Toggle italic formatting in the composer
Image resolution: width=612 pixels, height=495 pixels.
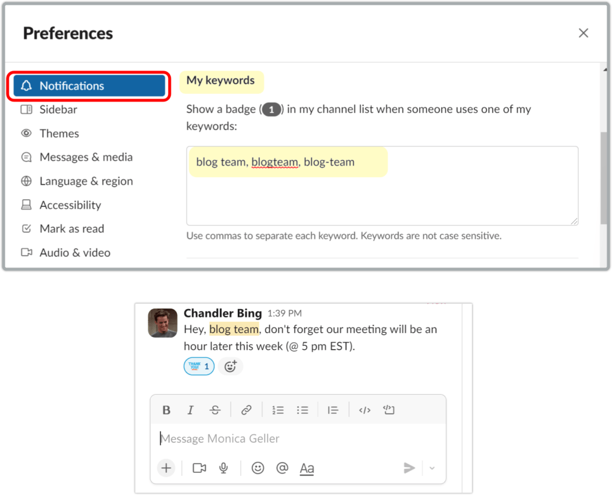[191, 410]
